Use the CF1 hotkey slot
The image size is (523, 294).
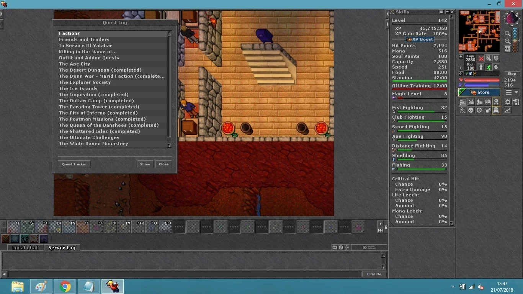click(x=165, y=227)
